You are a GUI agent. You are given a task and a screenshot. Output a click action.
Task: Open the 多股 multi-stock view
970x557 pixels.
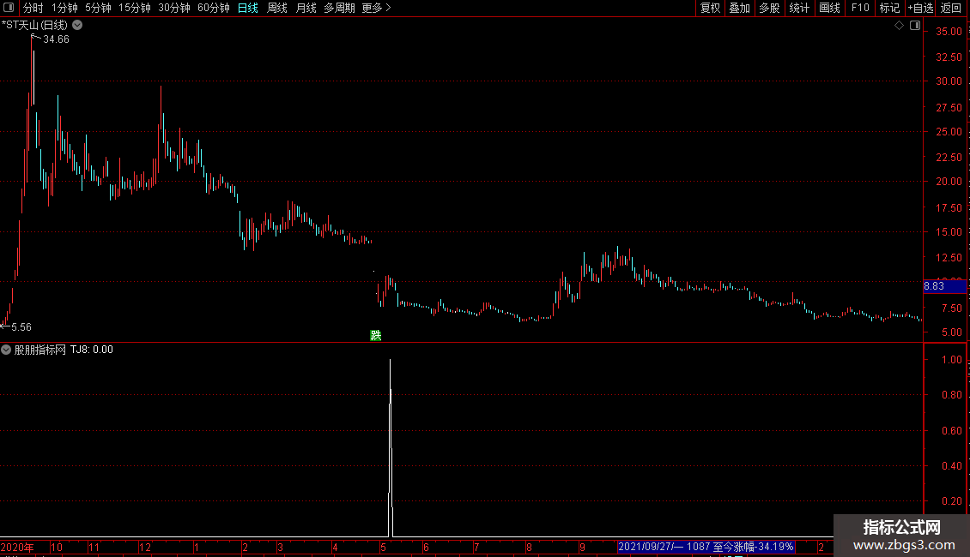[769, 8]
